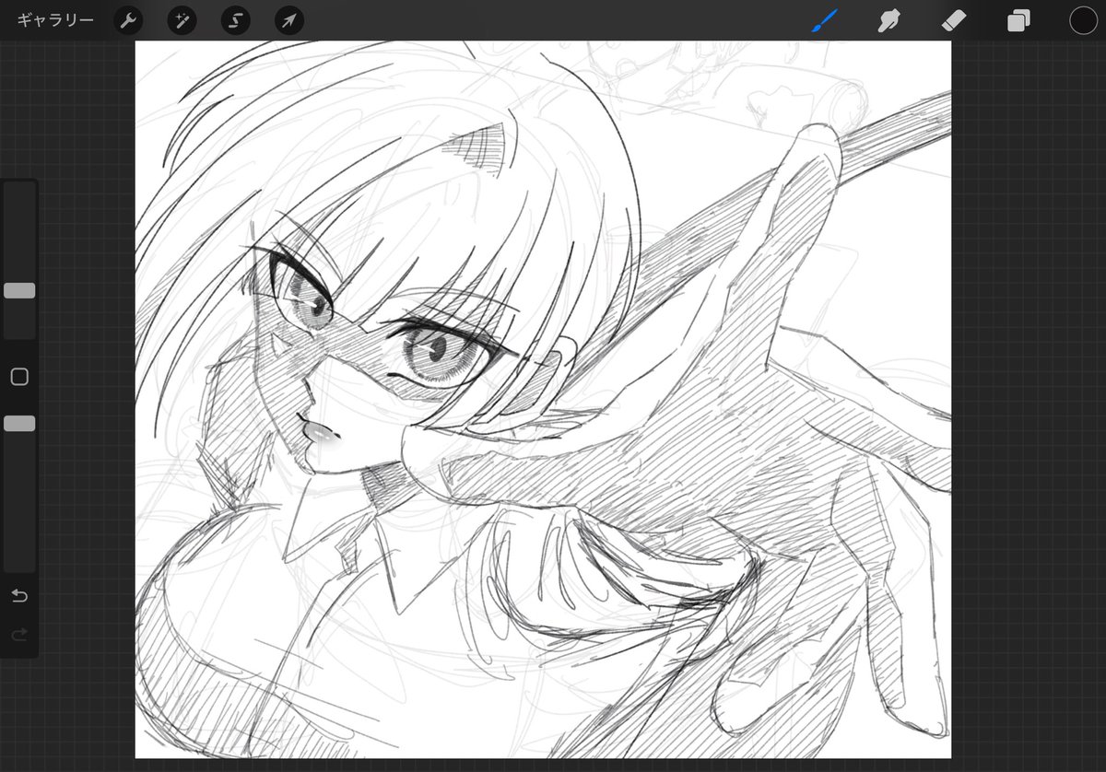Open the active color picker circle
This screenshot has height=772, width=1106.
(x=1083, y=20)
